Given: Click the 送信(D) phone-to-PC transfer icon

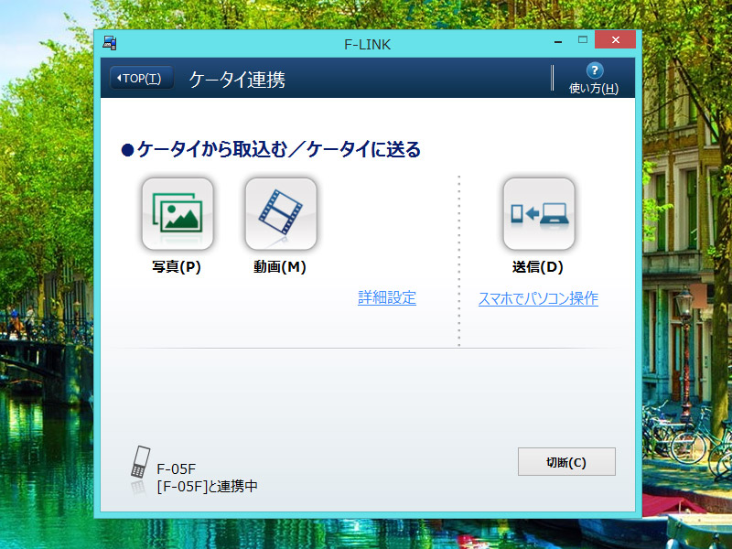Looking at the screenshot, I should coord(539,214).
